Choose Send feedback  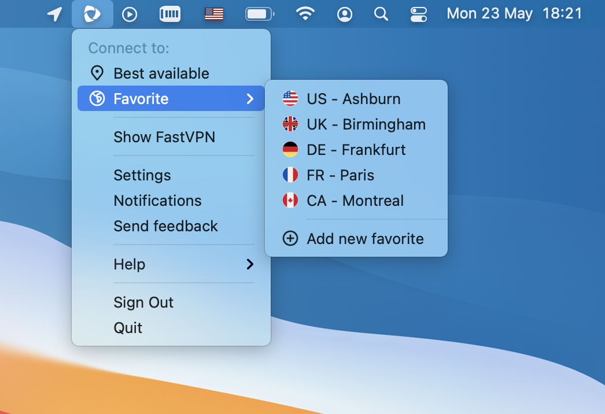pyautogui.click(x=171, y=226)
